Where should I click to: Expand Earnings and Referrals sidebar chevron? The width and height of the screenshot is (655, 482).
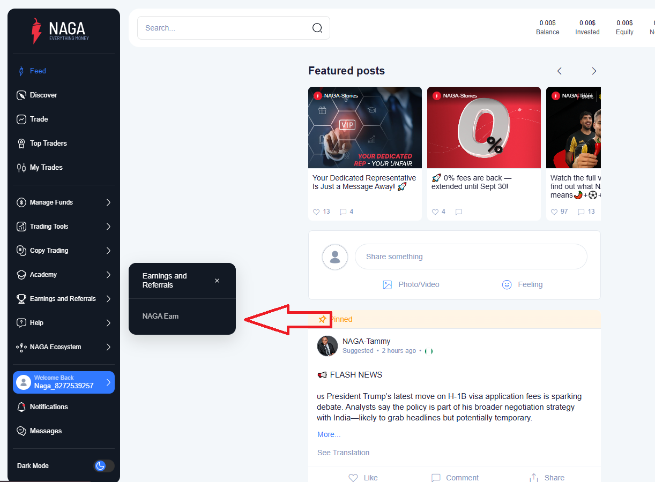(108, 299)
